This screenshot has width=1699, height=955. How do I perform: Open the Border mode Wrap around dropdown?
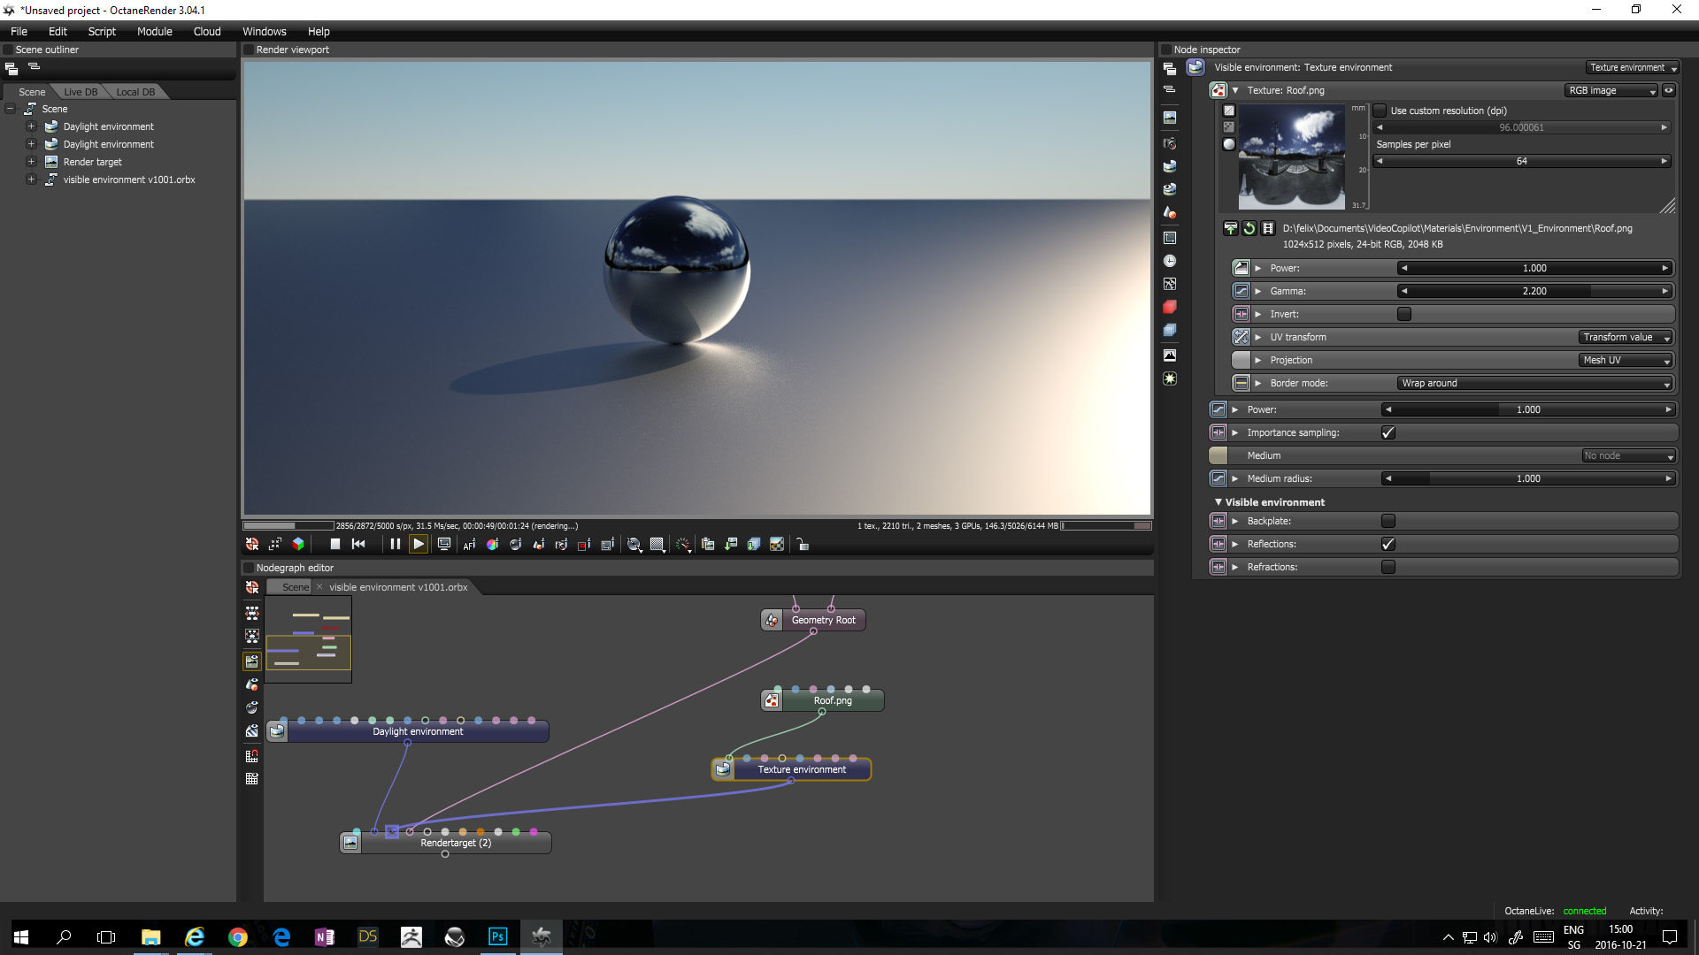tap(1534, 383)
